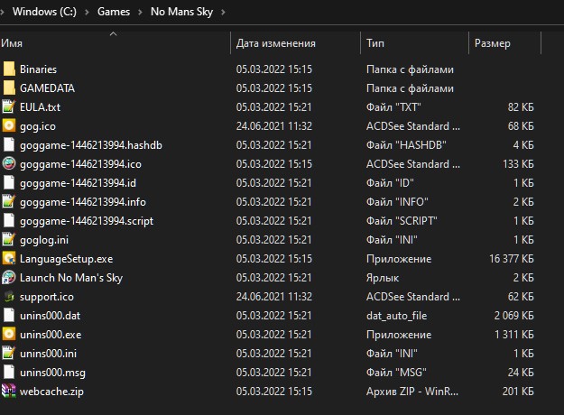This screenshot has width=564, height=415.
Task: Click the Launch No Man's Sky shortcut icon
Action: (9, 277)
